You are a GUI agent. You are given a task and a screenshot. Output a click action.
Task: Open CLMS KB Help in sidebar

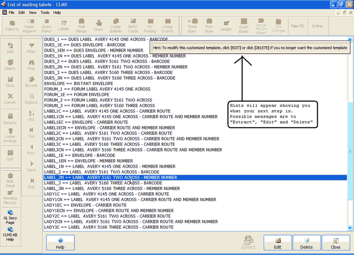tap(10, 233)
